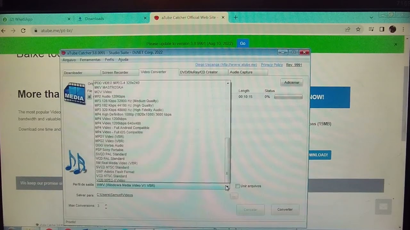Select MP4 Video 1200kbps 640x480 profile

pos(118,123)
